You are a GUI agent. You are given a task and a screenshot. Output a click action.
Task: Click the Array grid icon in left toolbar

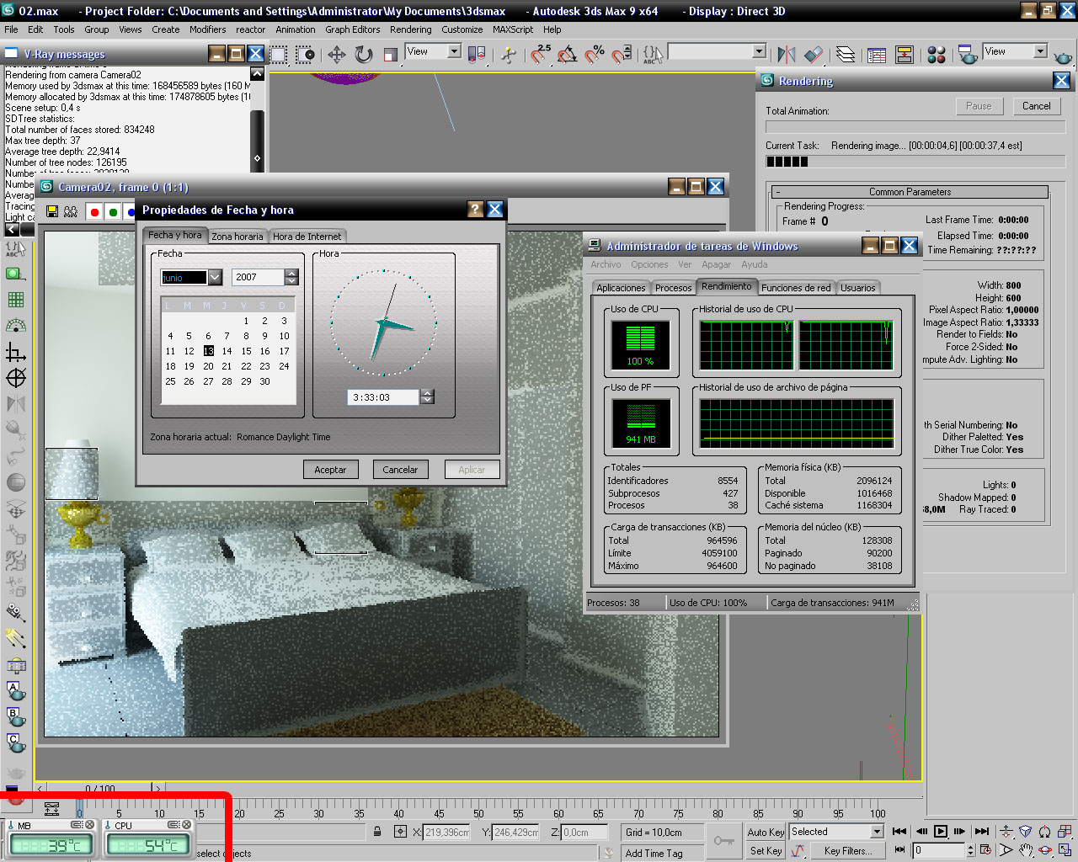click(x=15, y=300)
